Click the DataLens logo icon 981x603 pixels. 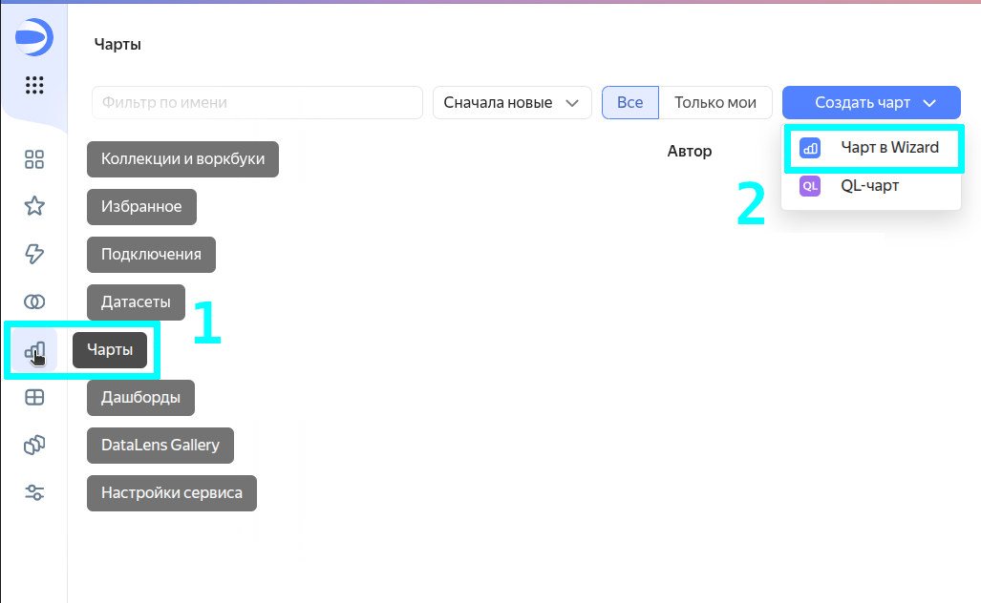click(34, 38)
